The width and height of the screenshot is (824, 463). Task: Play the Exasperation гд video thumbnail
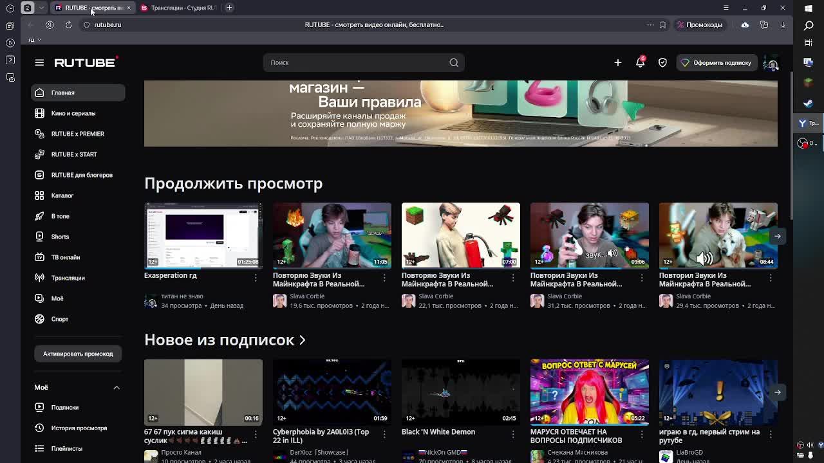coord(203,235)
